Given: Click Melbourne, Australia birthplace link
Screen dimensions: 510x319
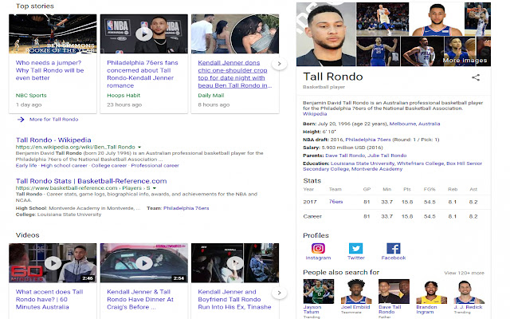Looking at the screenshot, I should pyautogui.click(x=414, y=124).
